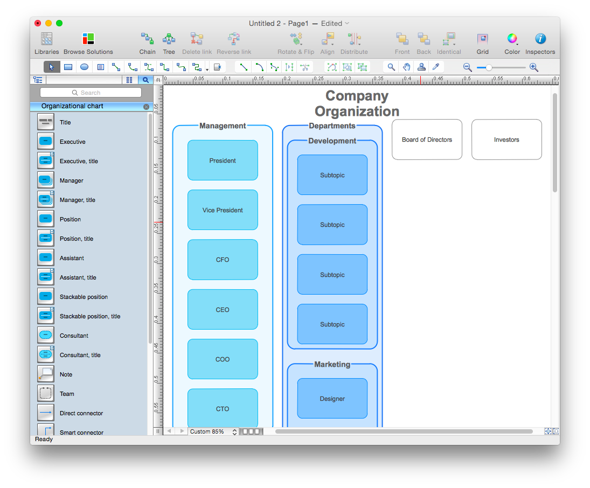Select the Team shape
Viewport: 590px width, 488px height.
click(x=45, y=394)
